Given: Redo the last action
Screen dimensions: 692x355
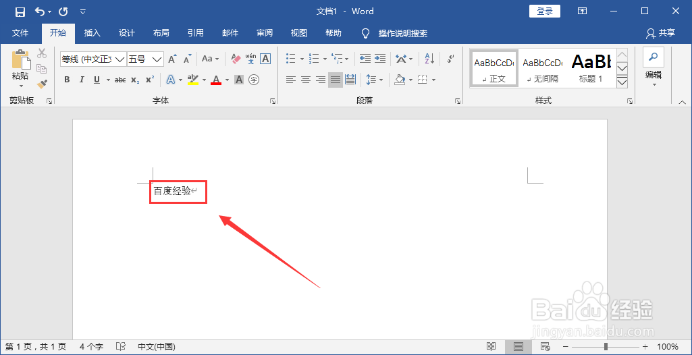Looking at the screenshot, I should 63,11.
